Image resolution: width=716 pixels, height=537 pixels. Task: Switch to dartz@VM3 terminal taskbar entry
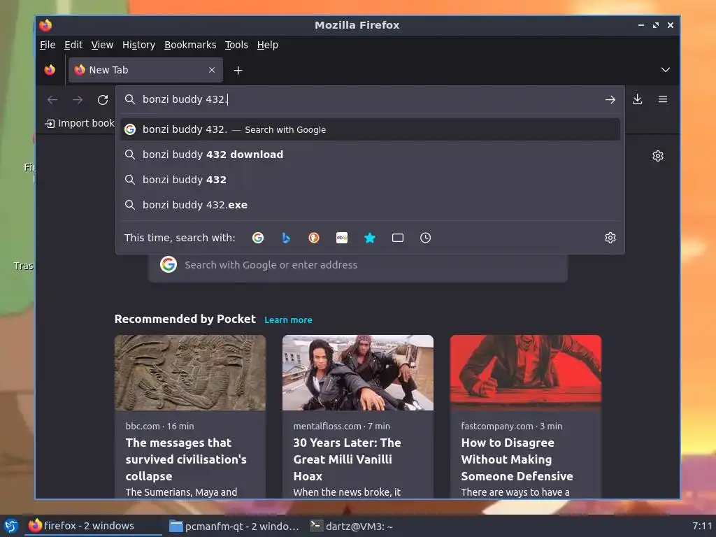[x=352, y=526]
